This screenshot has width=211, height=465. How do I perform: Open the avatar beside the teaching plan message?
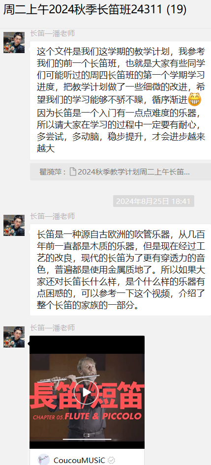coord(14,42)
